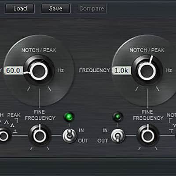This screenshot has width=176, height=176.
Task: Click the left Fine Frequency knob
Action: (x=40, y=136)
